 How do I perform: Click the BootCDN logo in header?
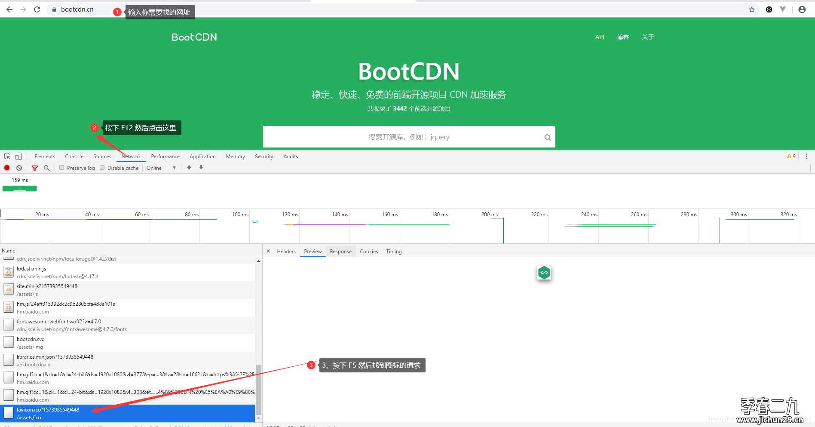point(194,37)
